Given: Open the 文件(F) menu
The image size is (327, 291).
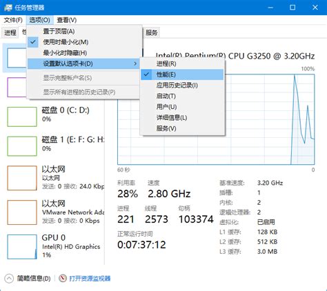Looking at the screenshot, I should pos(13,20).
